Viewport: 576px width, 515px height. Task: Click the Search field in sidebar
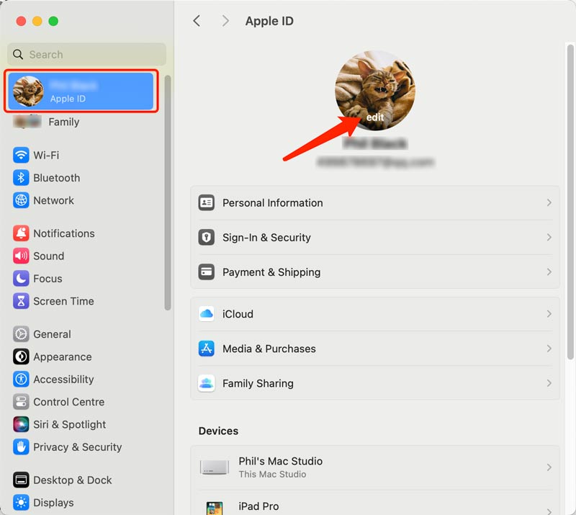coord(86,55)
